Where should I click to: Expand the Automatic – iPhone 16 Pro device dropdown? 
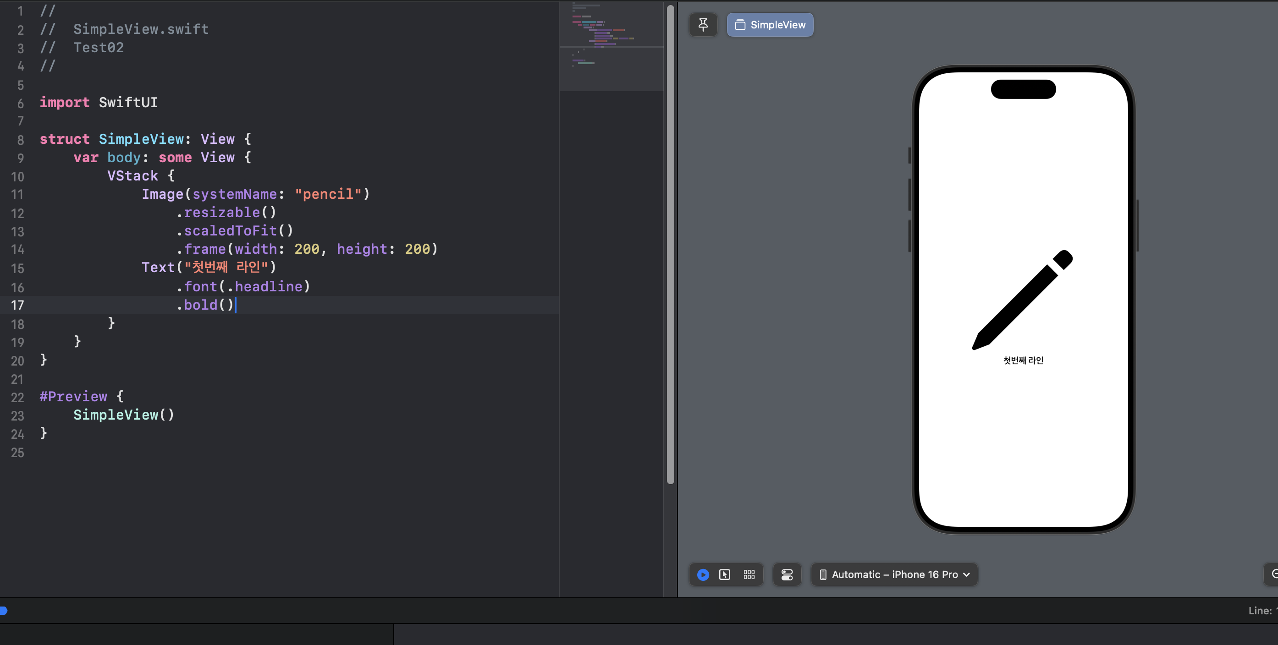pos(894,574)
